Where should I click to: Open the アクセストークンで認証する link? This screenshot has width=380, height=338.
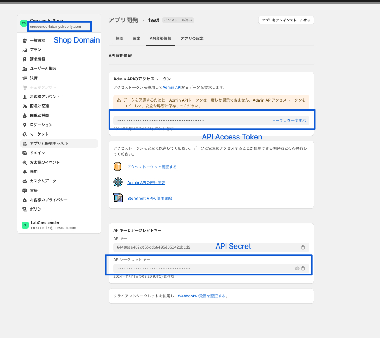[152, 167]
